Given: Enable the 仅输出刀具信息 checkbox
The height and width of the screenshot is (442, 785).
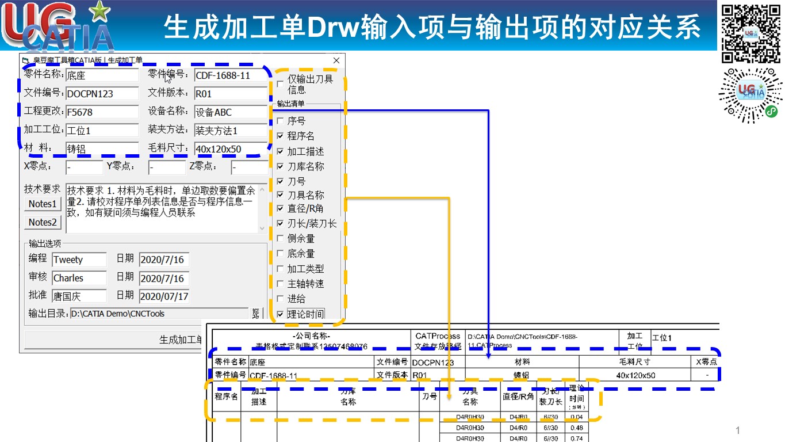Looking at the screenshot, I should click(x=280, y=84).
